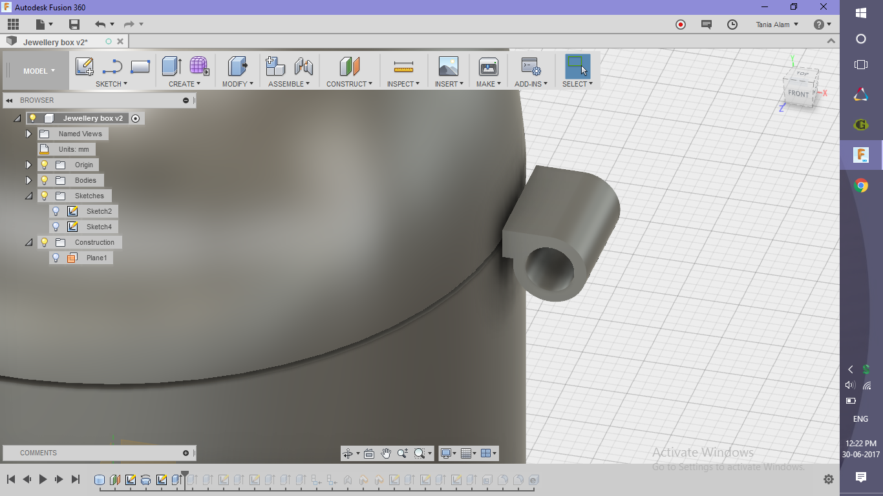Open the help question mark dropdown
Viewport: 883px width, 496px height.
point(823,25)
